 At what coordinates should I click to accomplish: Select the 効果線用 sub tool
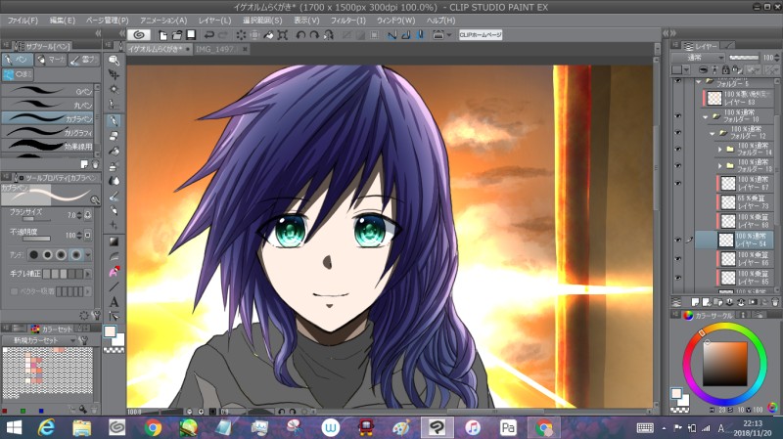[48, 146]
